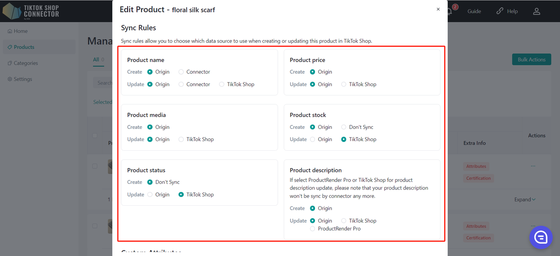560x256 pixels.
Task: Select TikTok Shop for Product price Update
Action: click(x=344, y=84)
